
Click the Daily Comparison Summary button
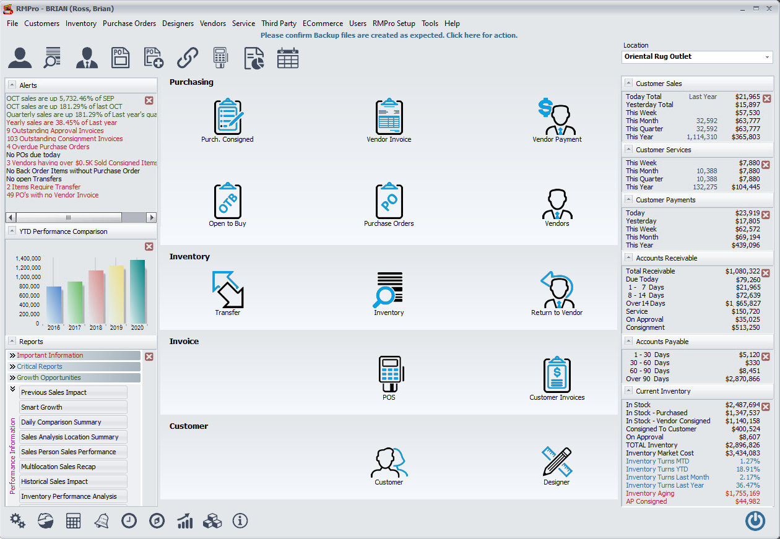(x=73, y=422)
